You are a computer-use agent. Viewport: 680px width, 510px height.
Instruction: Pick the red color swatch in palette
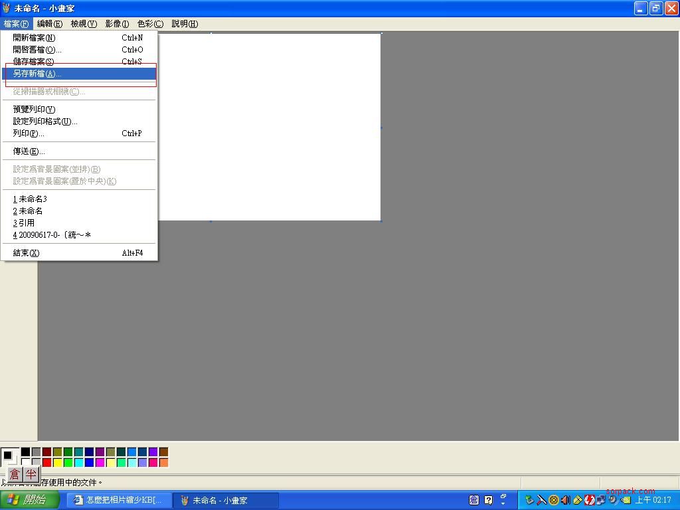46,462
